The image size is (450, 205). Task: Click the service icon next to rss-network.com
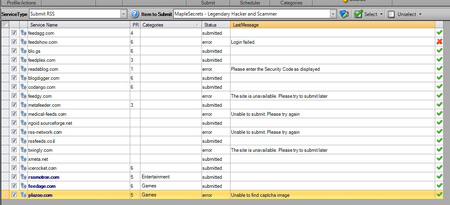tap(23, 132)
